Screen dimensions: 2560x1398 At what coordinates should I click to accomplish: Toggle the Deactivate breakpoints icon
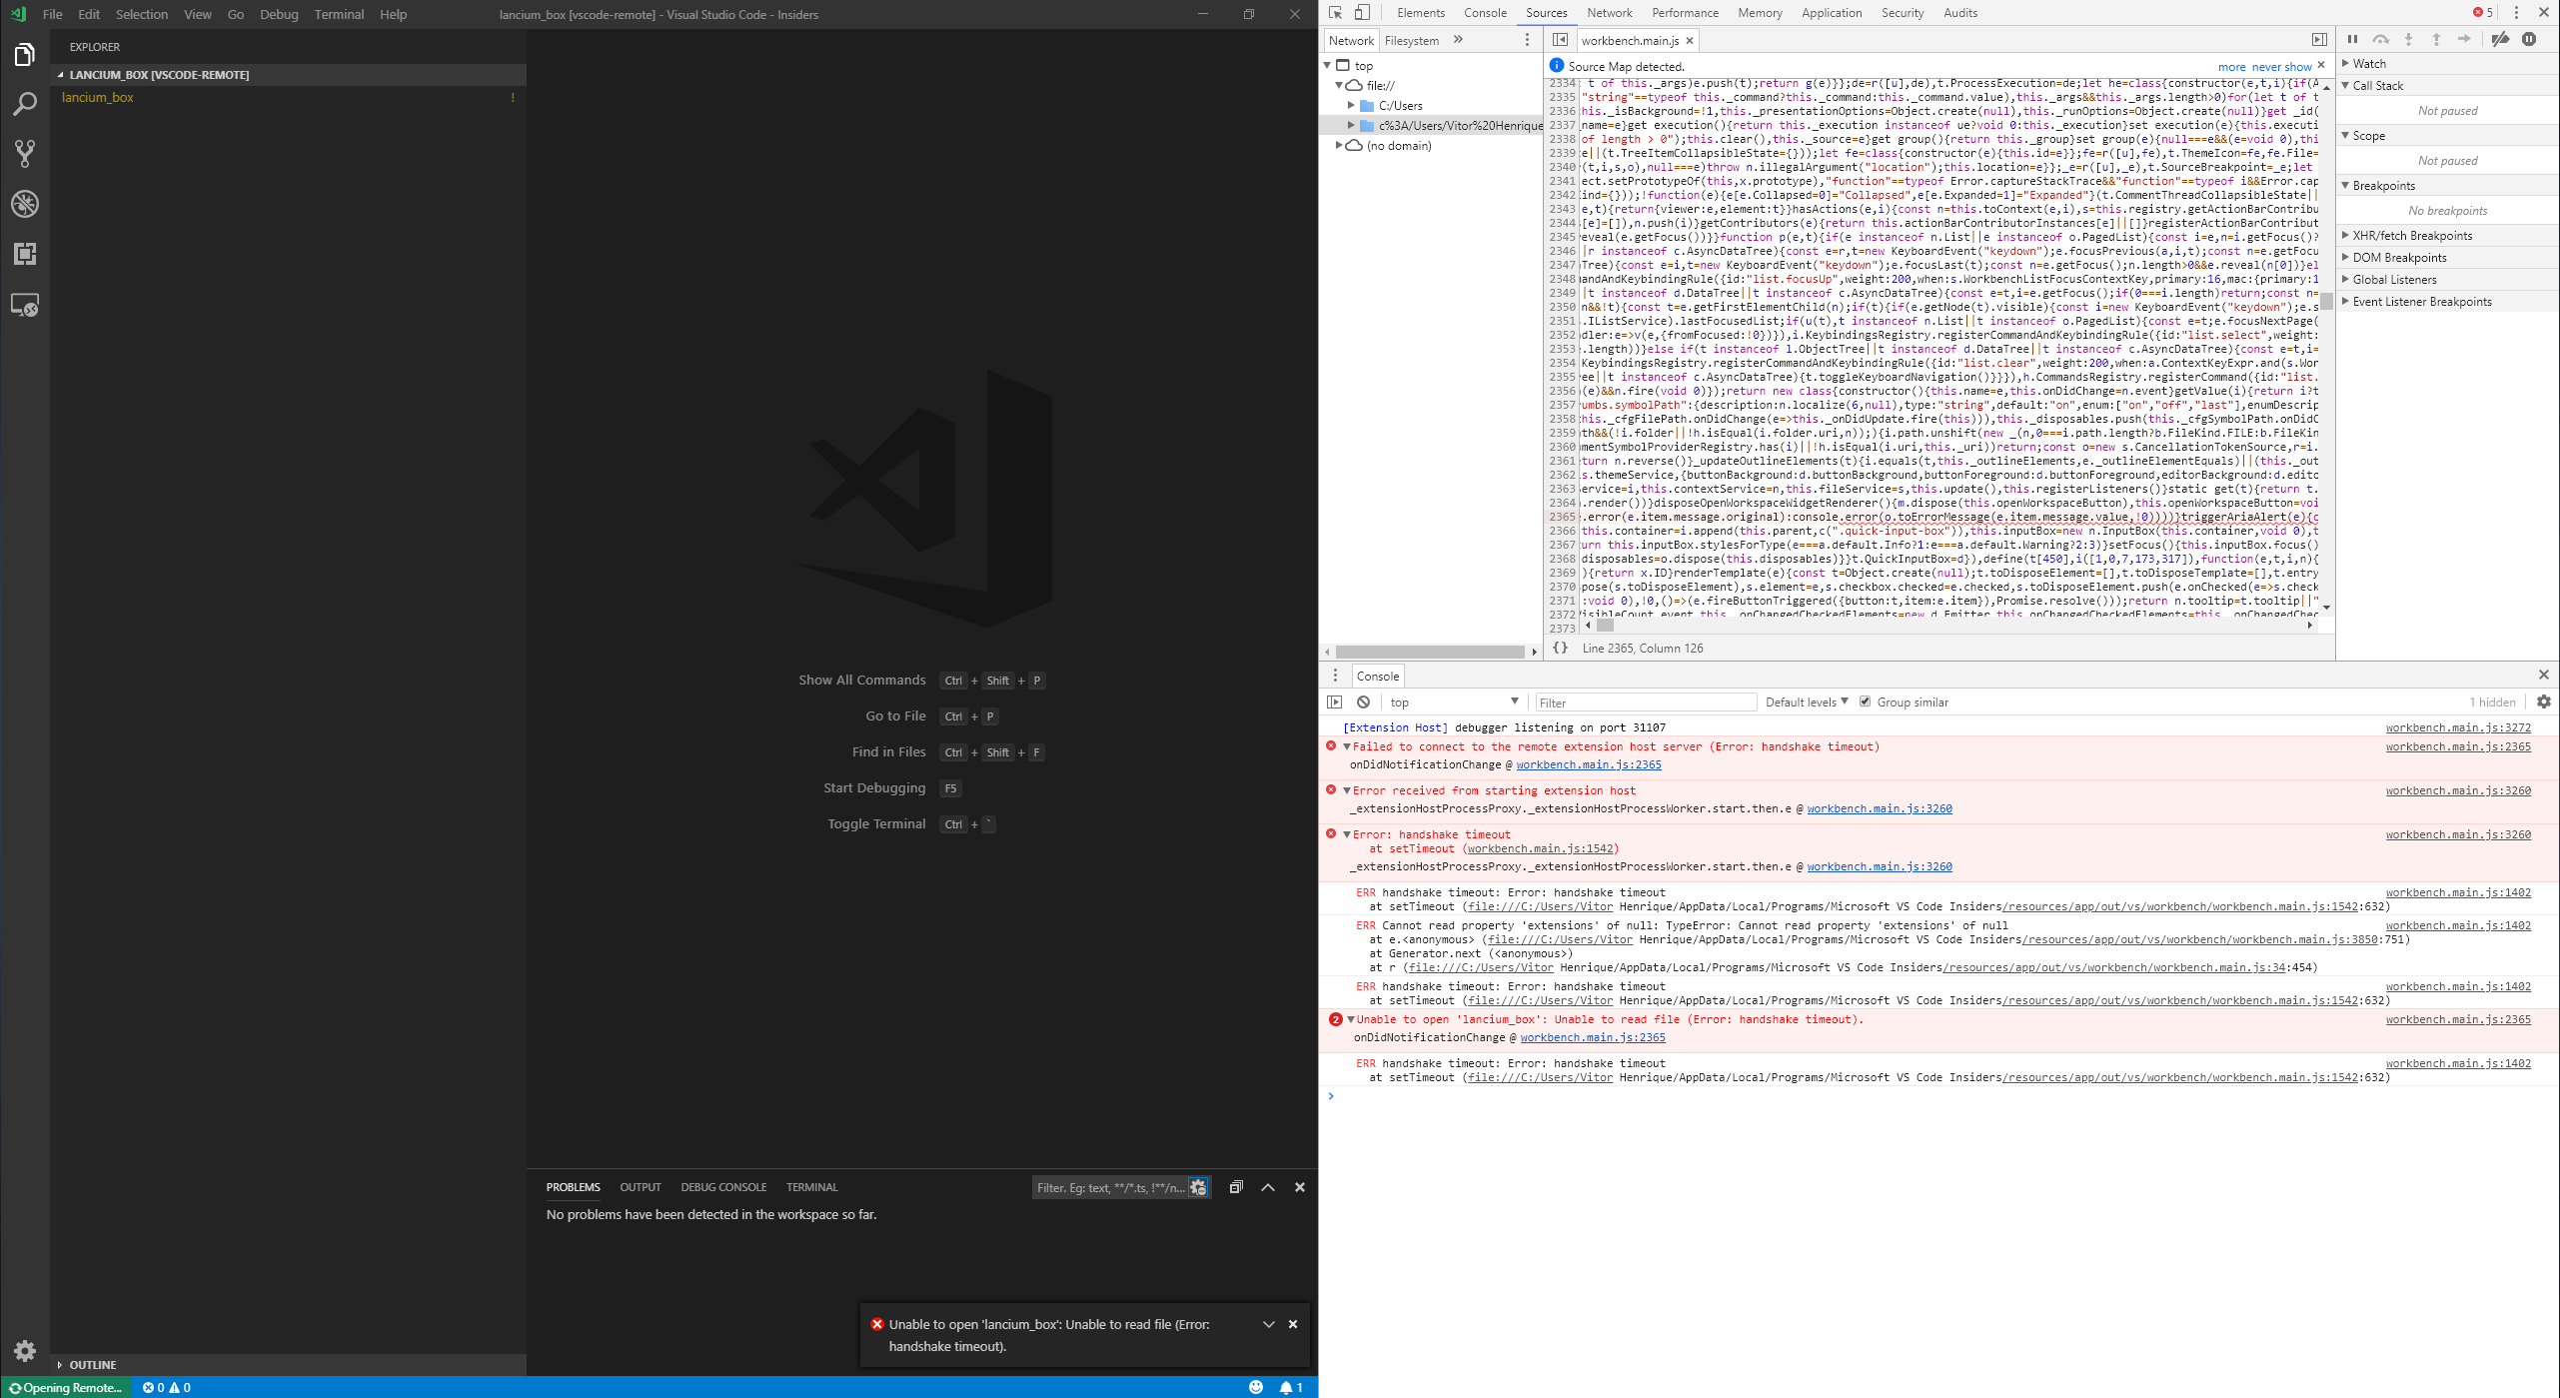[2501, 39]
